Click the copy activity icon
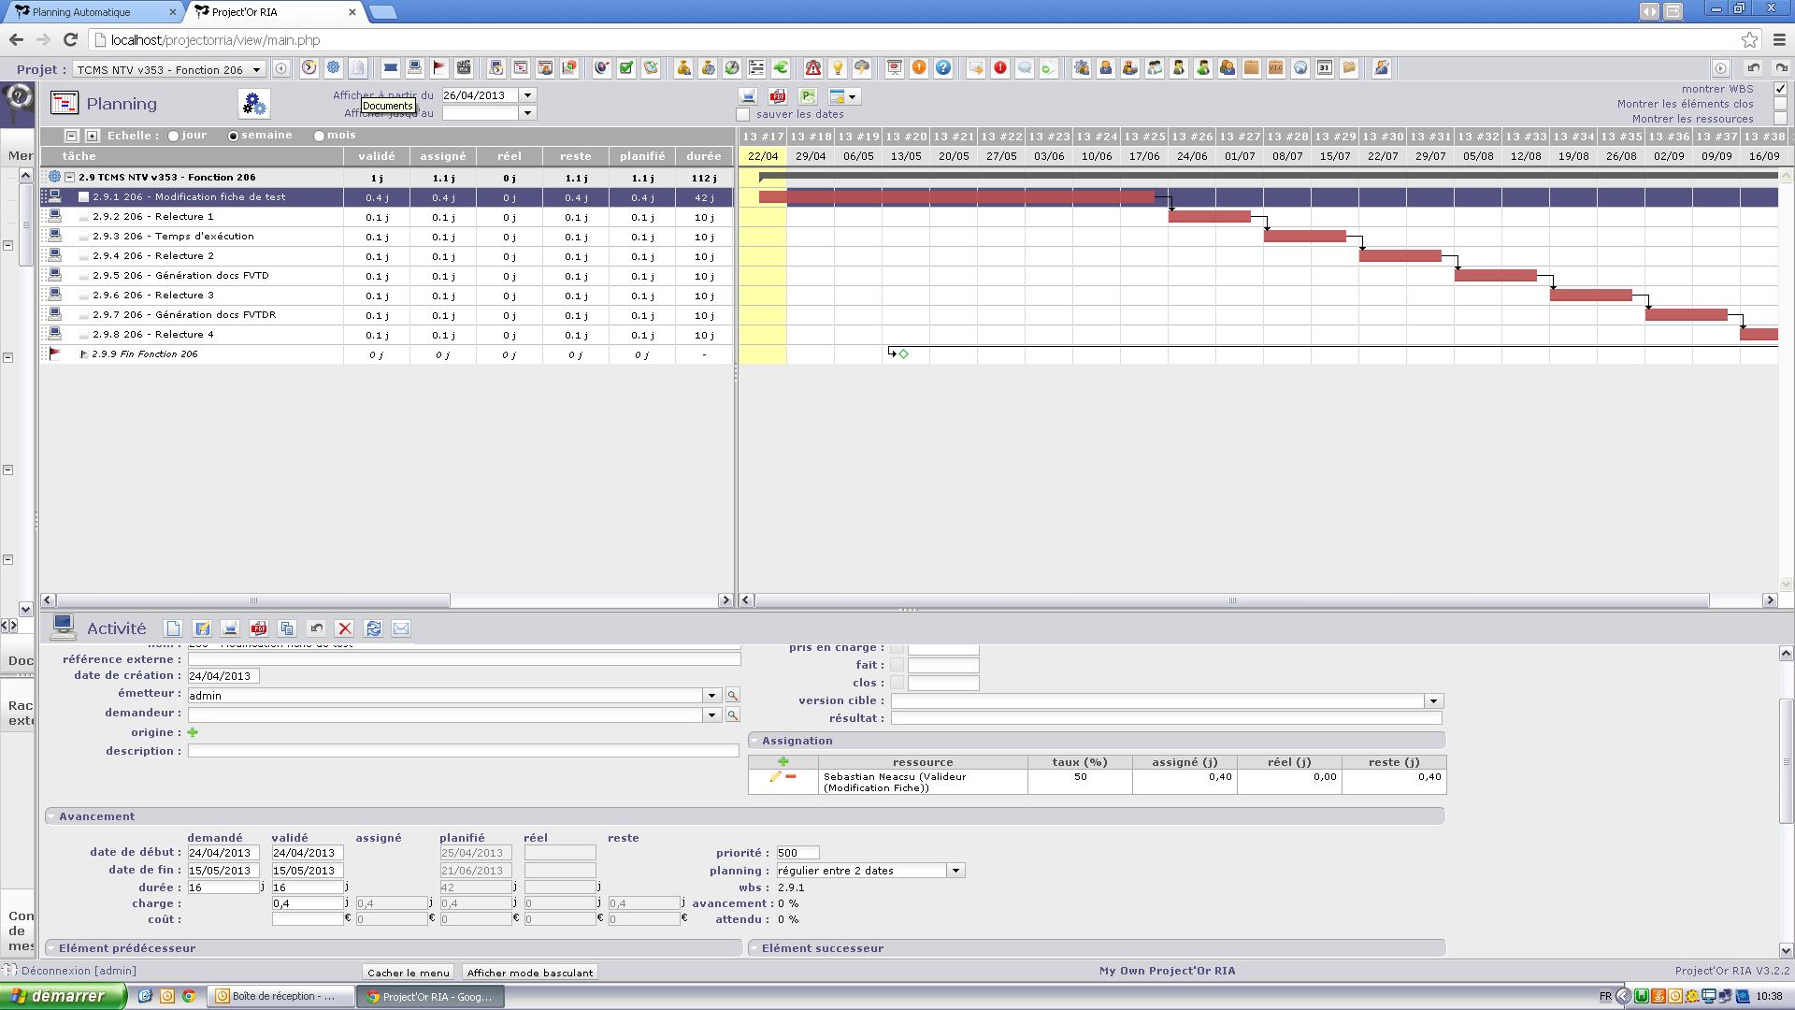Viewport: 1795px width, 1010px height. [287, 628]
